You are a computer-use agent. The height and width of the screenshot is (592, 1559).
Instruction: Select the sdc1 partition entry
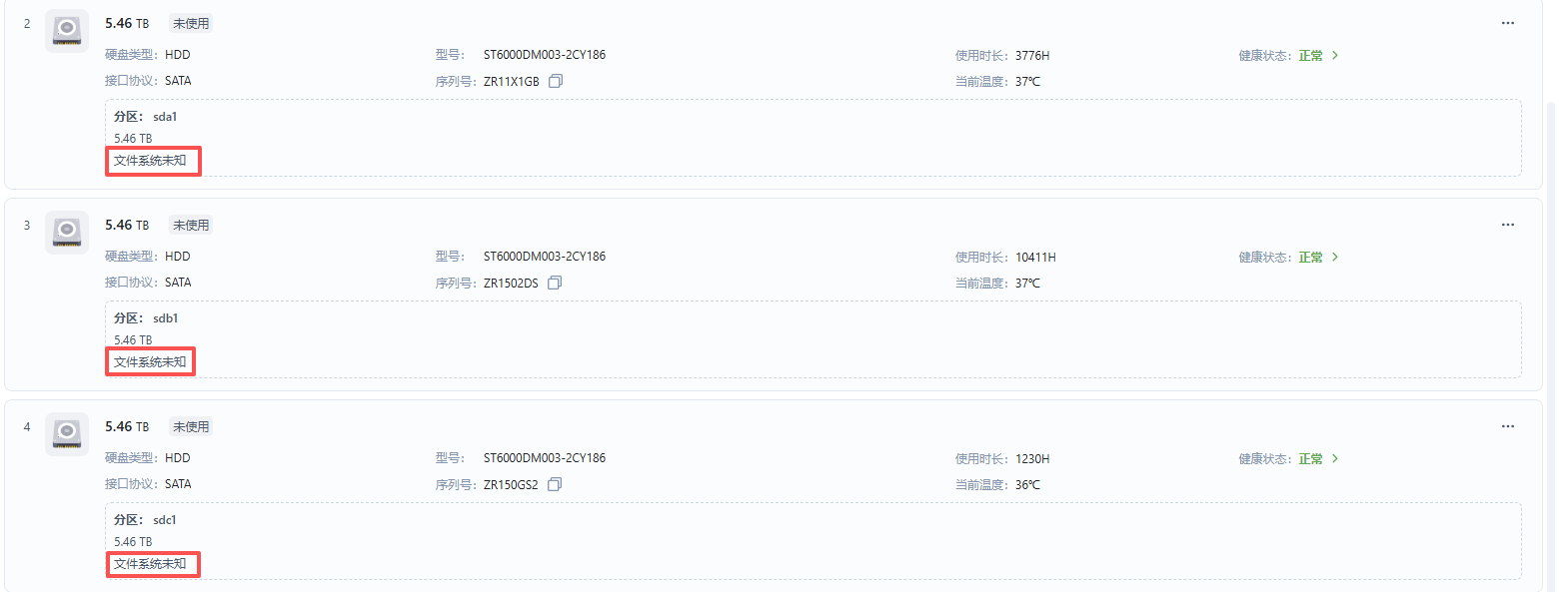point(165,520)
